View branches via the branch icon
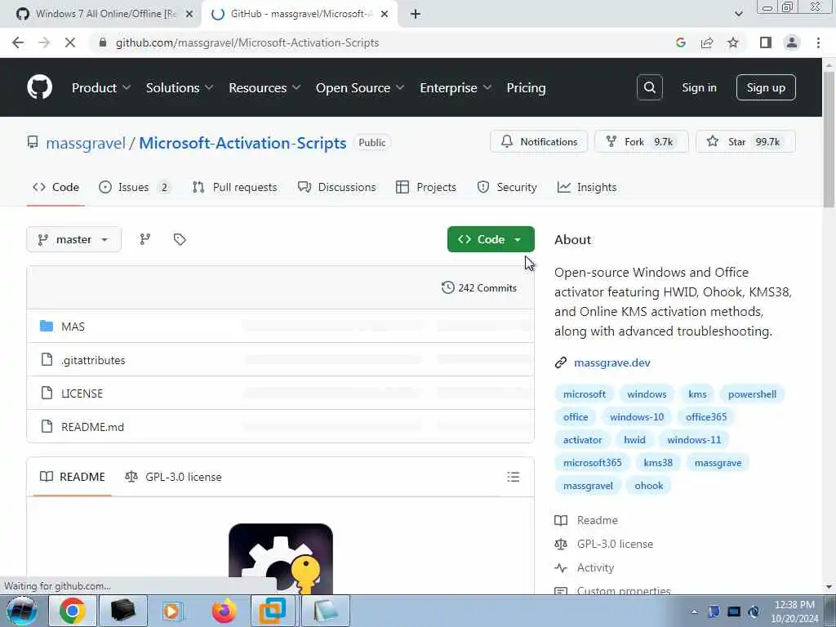The image size is (836, 627). (x=145, y=239)
